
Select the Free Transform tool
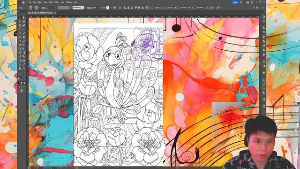(x=24, y=45)
